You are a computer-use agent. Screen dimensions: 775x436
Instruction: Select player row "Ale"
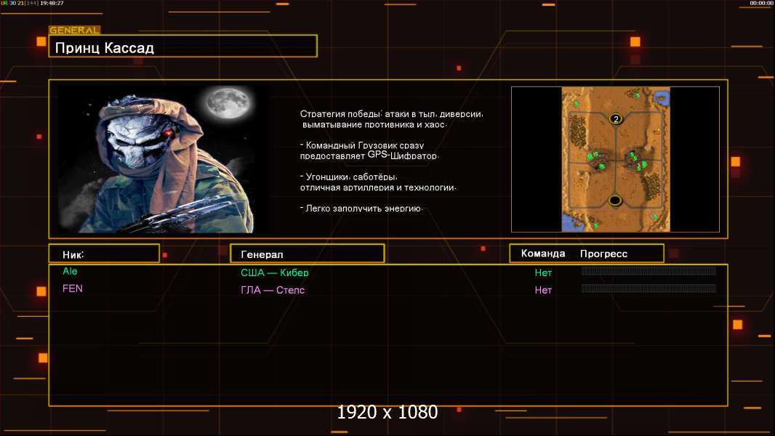pos(71,271)
